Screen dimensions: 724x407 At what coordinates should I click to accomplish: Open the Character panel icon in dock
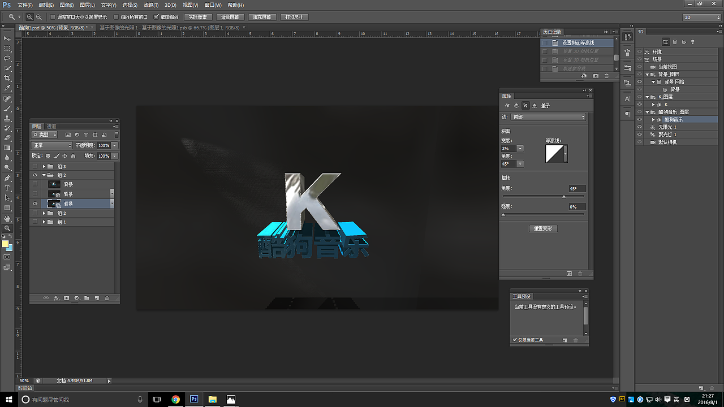(x=627, y=99)
